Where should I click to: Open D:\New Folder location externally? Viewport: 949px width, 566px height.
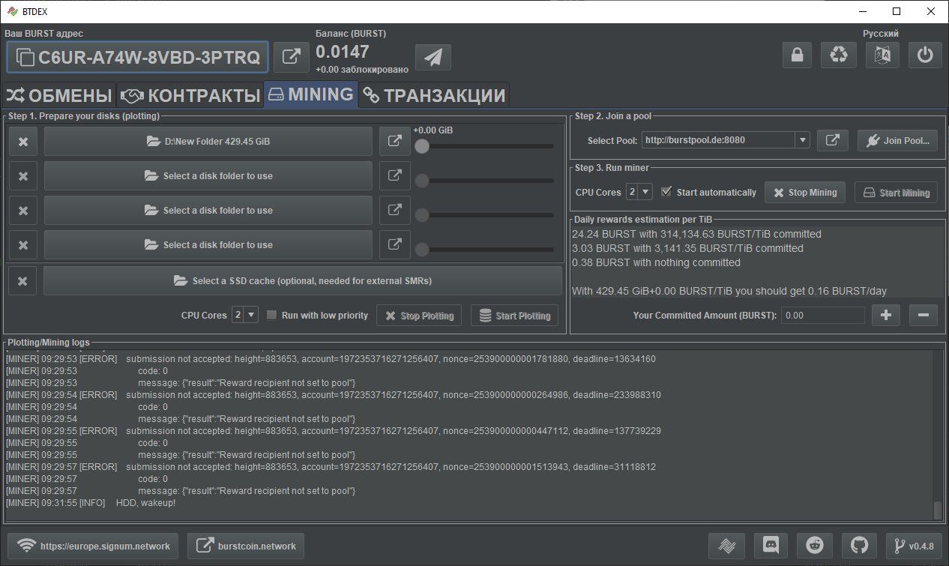394,141
